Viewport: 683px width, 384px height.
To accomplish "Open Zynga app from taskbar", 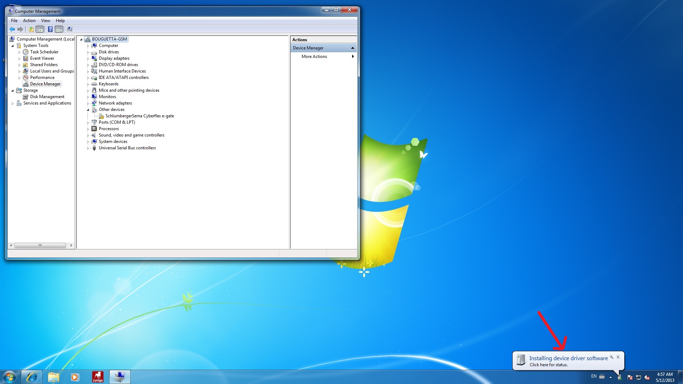I will pos(97,377).
